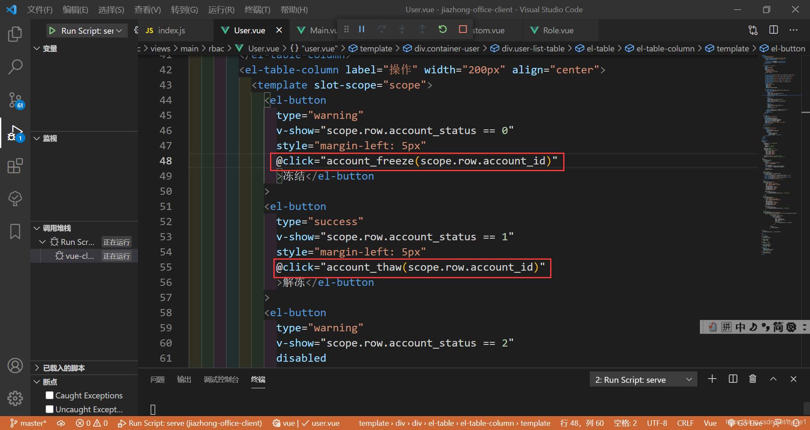Viewport: 810px width, 430px height.
Task: Change indentation 空格: 2 in status bar
Action: point(625,423)
